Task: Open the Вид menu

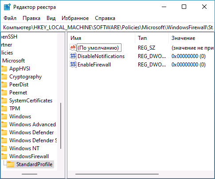Action: click(x=51, y=18)
